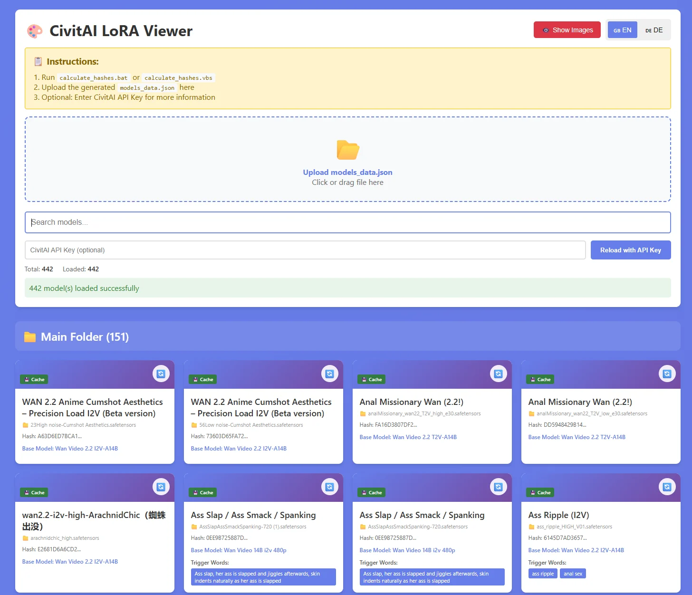
Task: Toggle Show Images button
Action: (x=567, y=30)
